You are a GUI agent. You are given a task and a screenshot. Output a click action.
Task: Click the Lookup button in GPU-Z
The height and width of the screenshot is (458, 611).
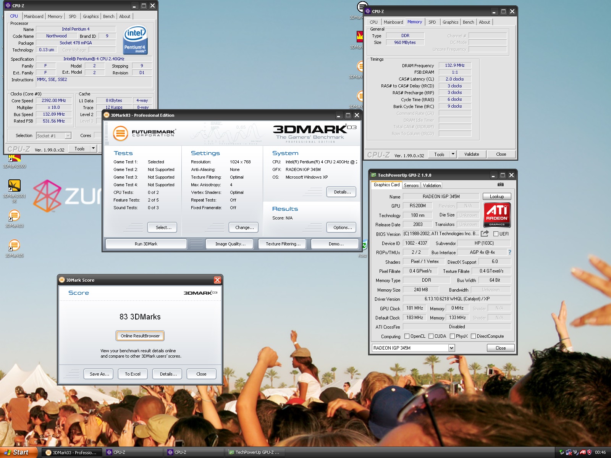tap(497, 197)
